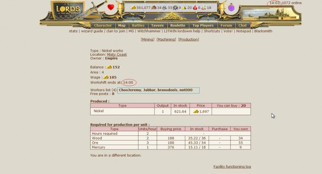Click the wood resource icon in the top bar

click(154, 7)
